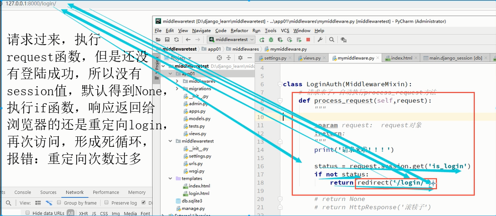Viewport: 496px width, 216px height.
Task: Select login.html under templates
Action: (x=199, y=193)
